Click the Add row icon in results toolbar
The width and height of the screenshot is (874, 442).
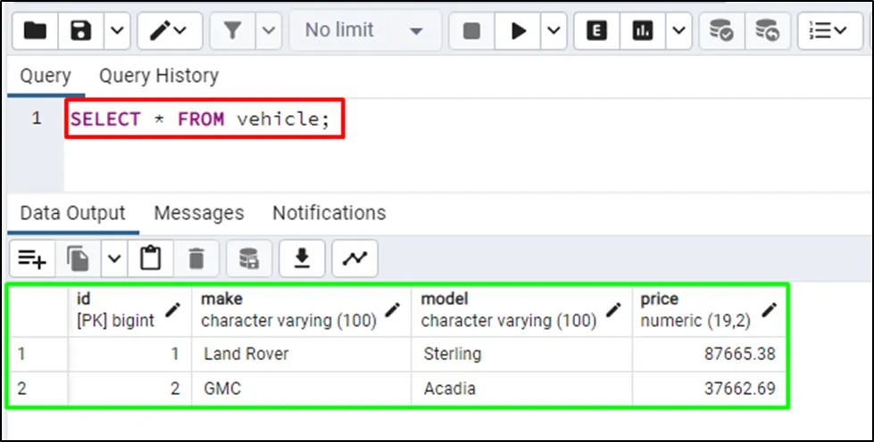tap(32, 259)
